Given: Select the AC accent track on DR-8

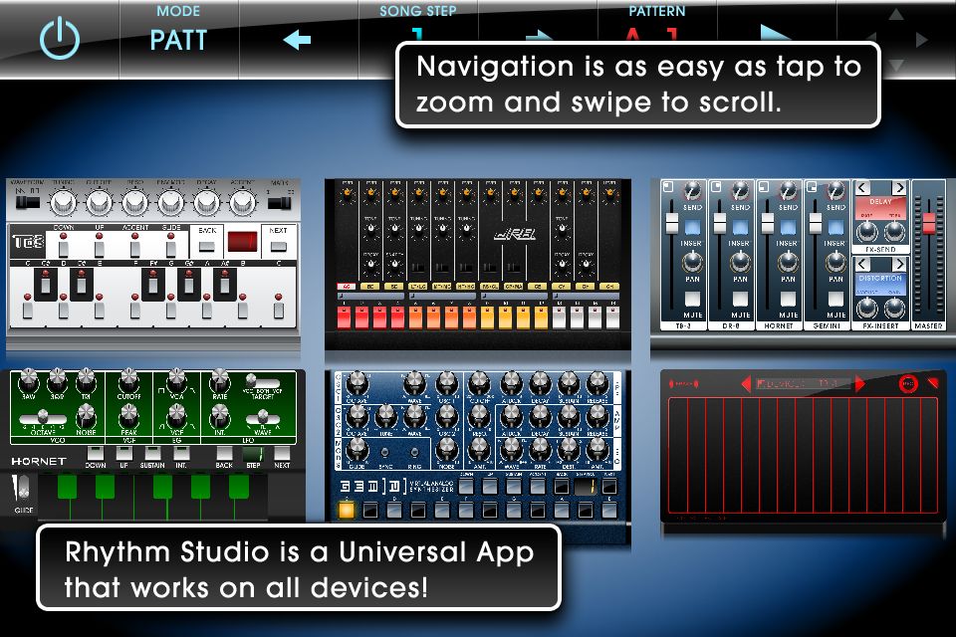Looking at the screenshot, I should [x=347, y=286].
